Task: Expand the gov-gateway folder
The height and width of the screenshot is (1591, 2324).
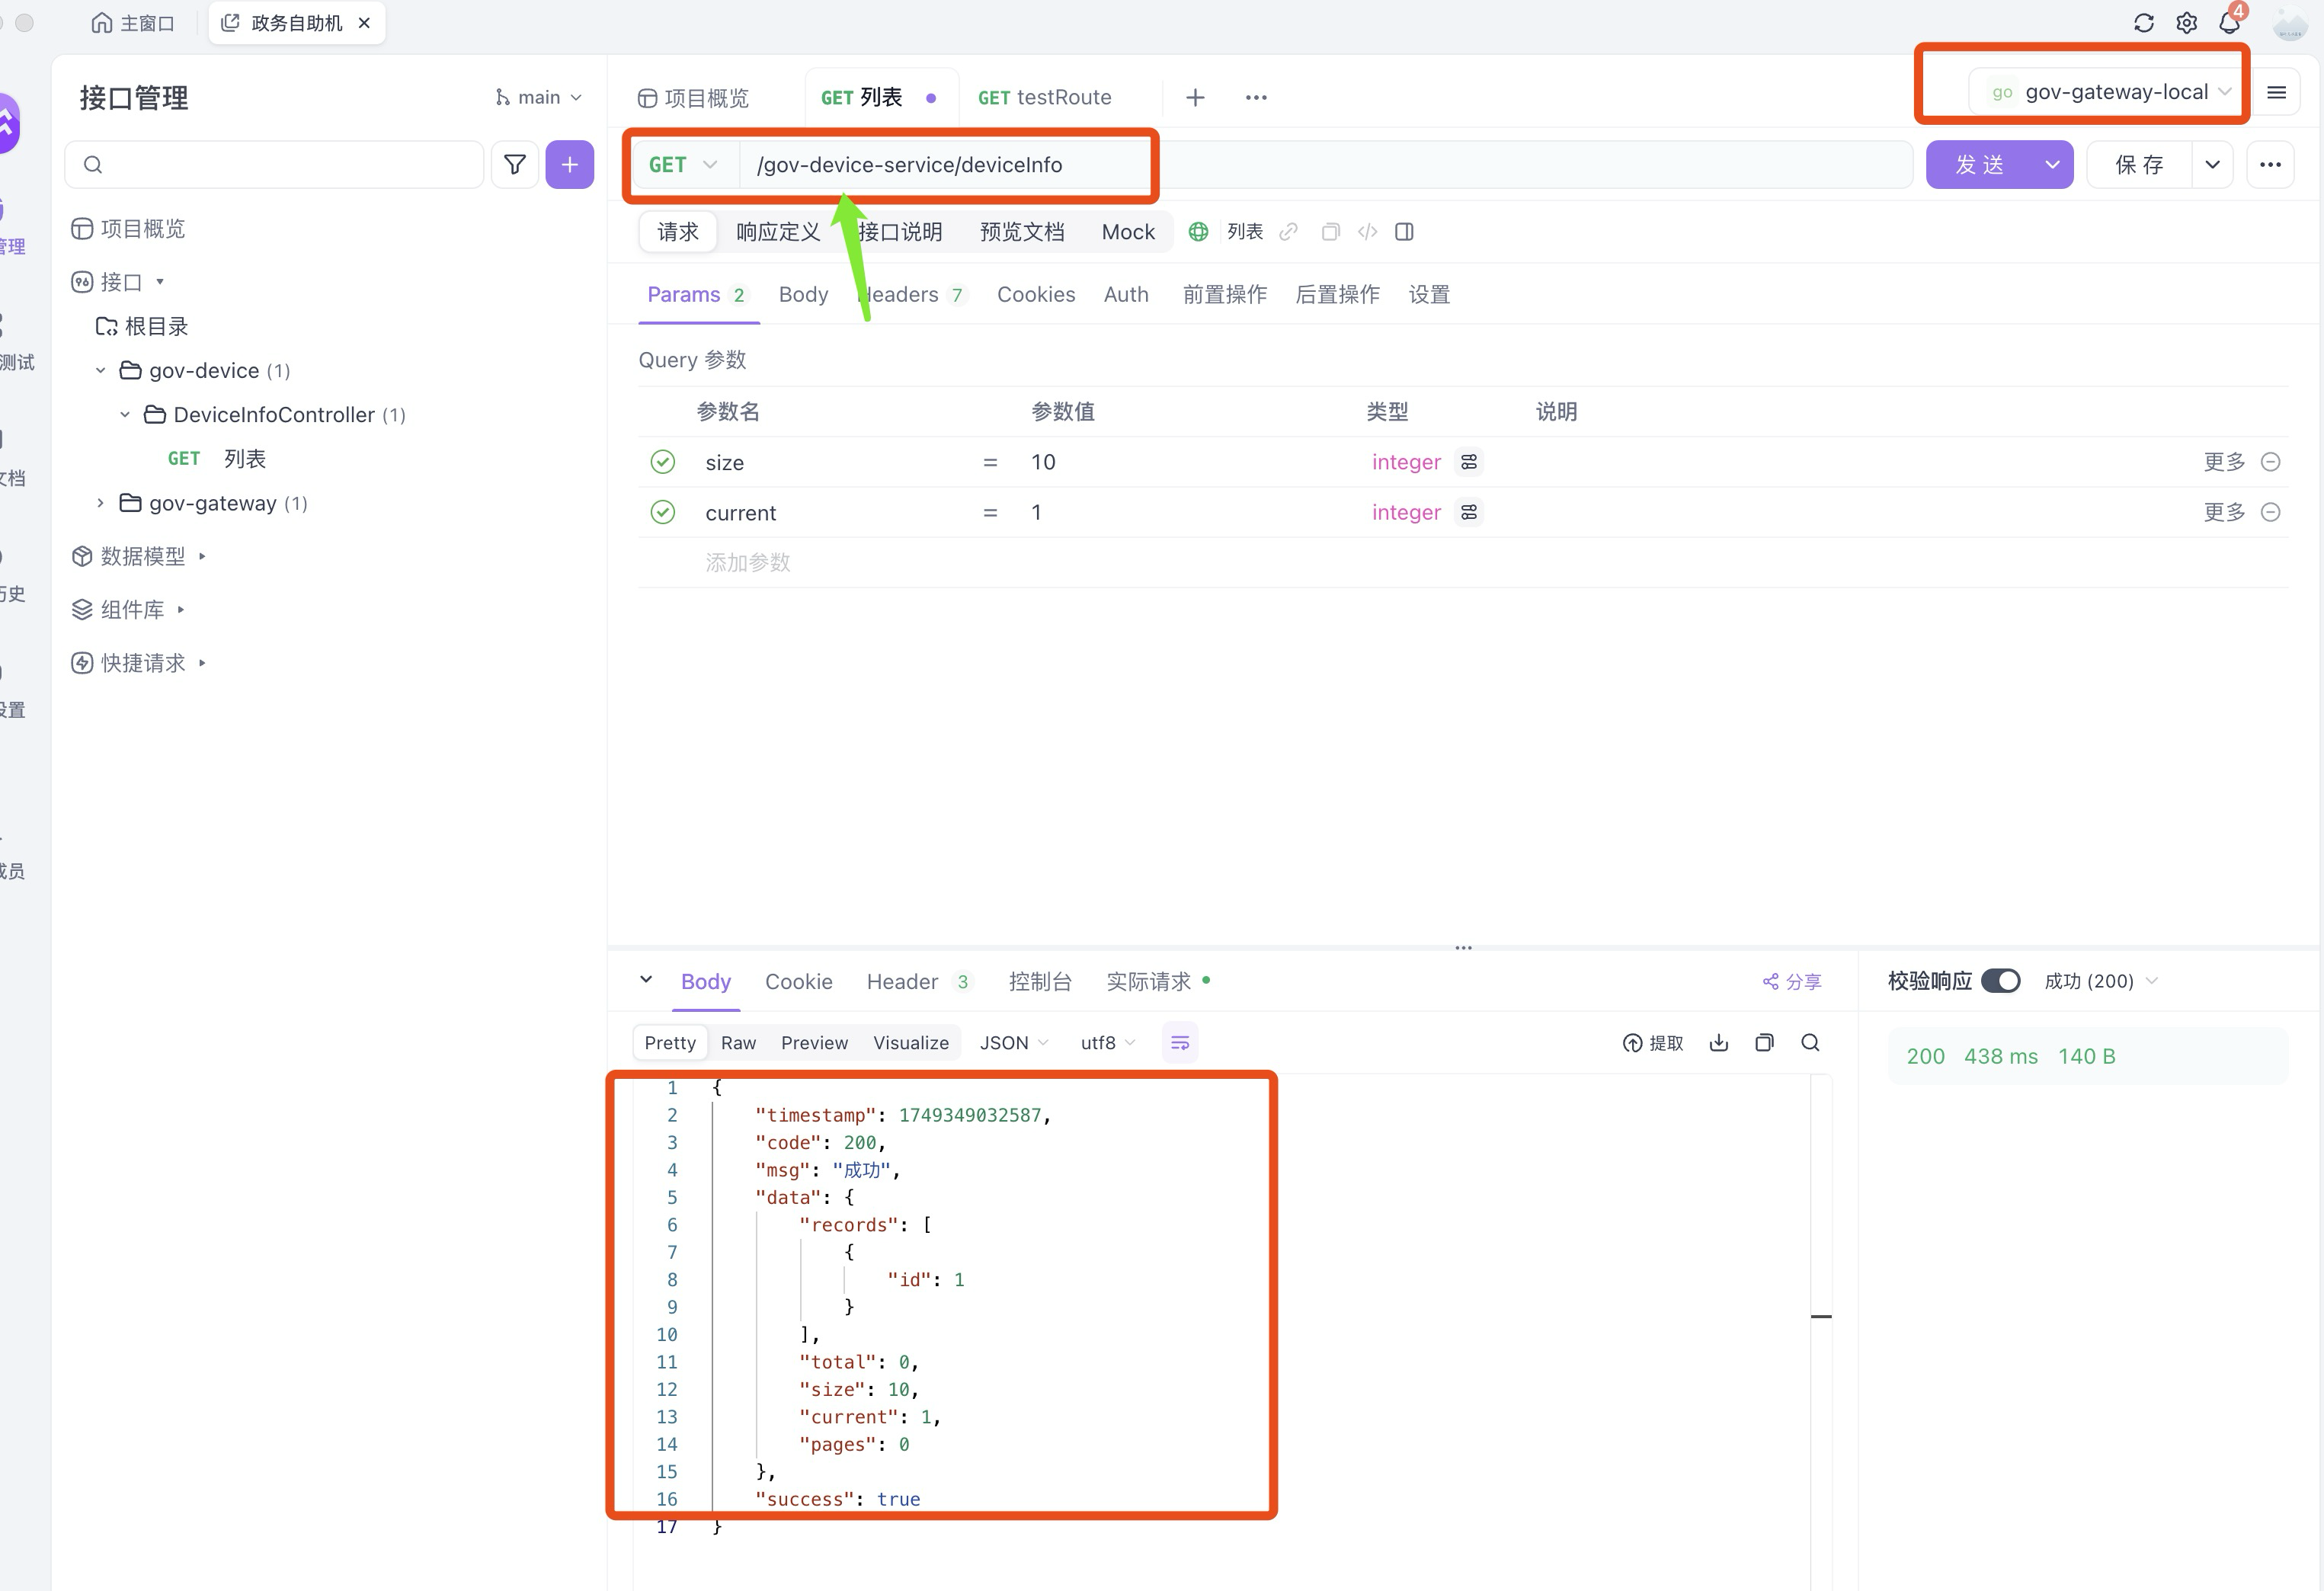Action: [100, 503]
